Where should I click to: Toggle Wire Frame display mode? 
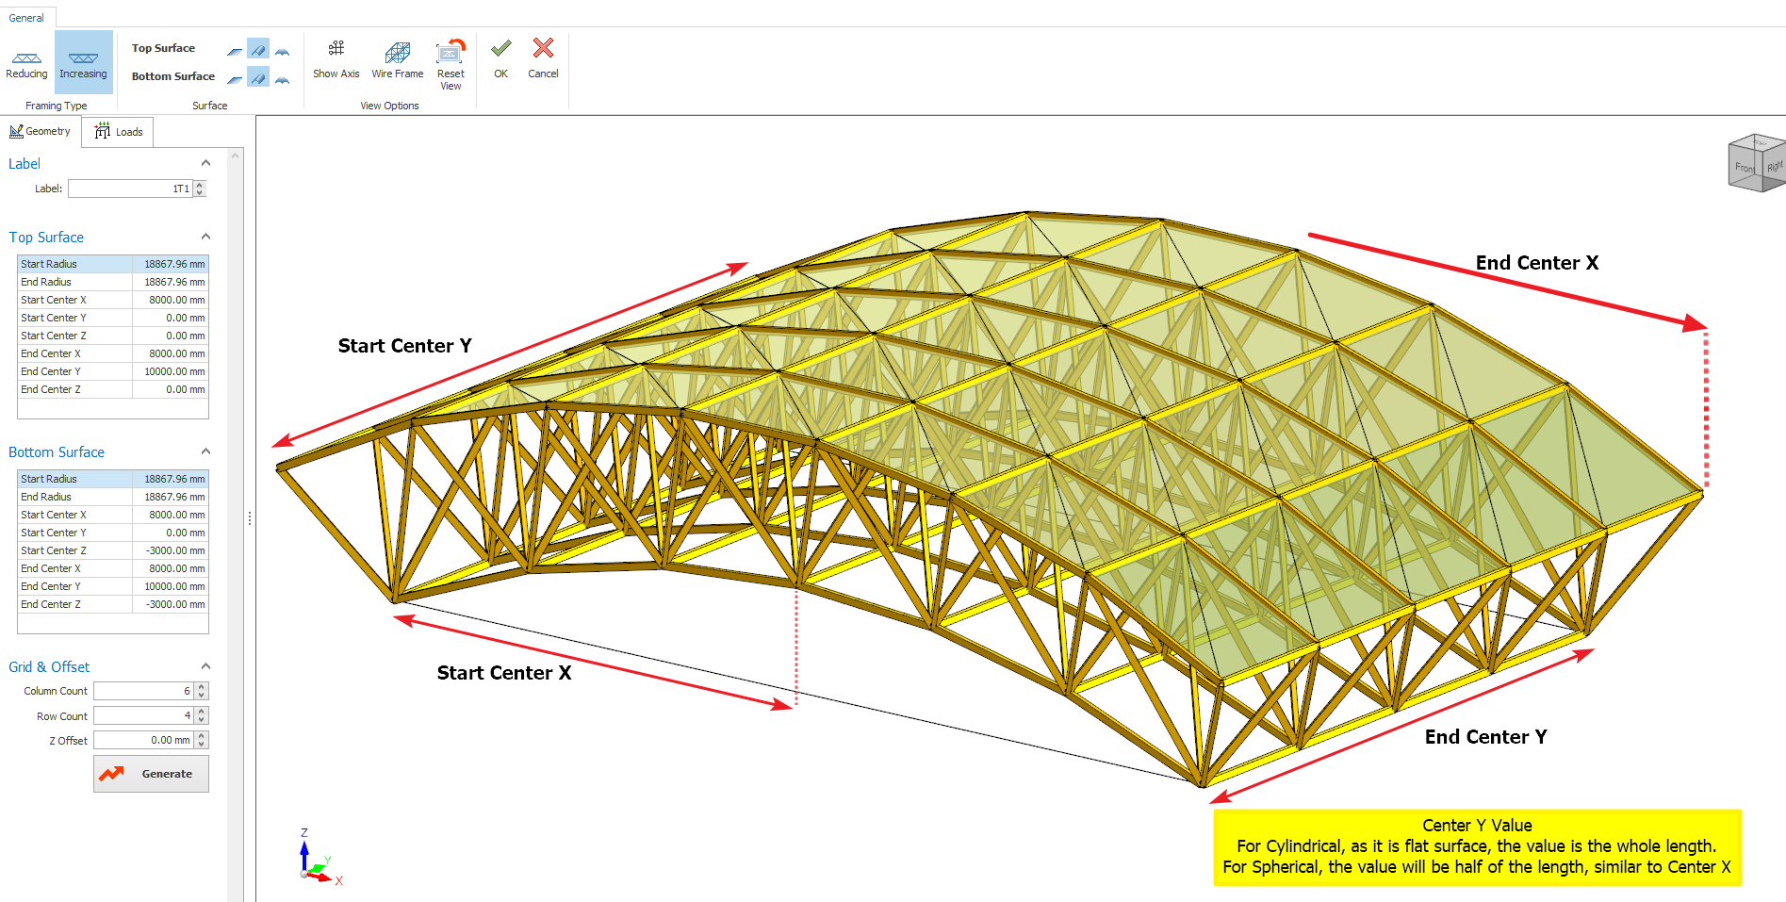(x=397, y=59)
